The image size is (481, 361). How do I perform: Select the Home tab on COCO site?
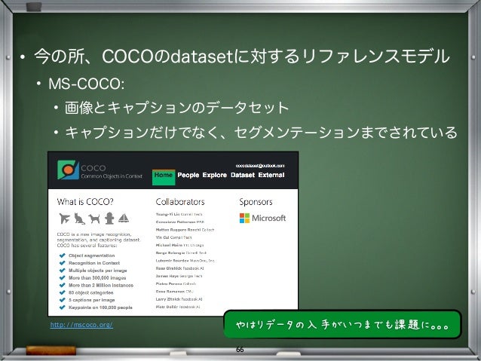click(164, 177)
